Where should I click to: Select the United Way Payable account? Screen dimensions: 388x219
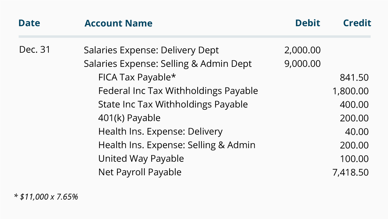(x=141, y=159)
